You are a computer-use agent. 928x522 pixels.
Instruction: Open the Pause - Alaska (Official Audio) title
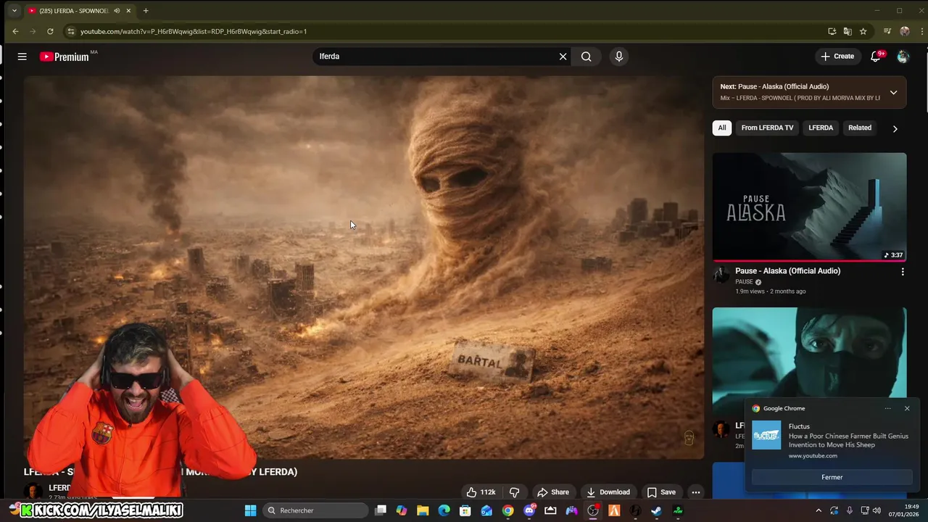tap(787, 271)
